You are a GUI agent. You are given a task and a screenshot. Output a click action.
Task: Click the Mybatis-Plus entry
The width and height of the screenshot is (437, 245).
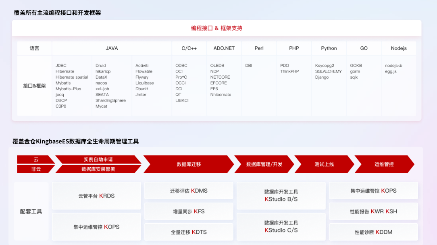click(68, 89)
